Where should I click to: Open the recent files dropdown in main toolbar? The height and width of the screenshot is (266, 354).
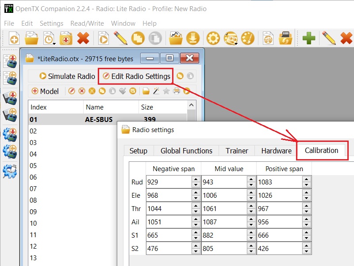coord(49,38)
